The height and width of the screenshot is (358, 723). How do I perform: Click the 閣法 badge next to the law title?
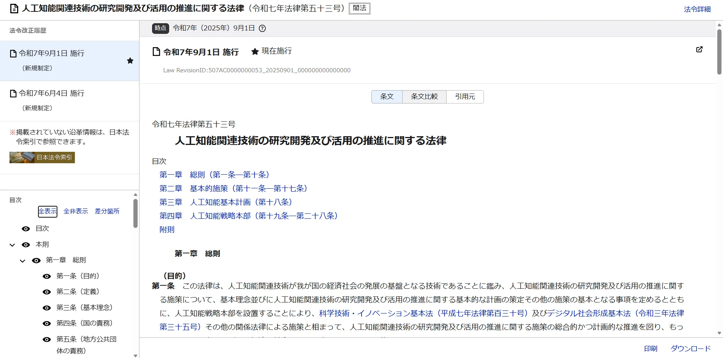360,8
